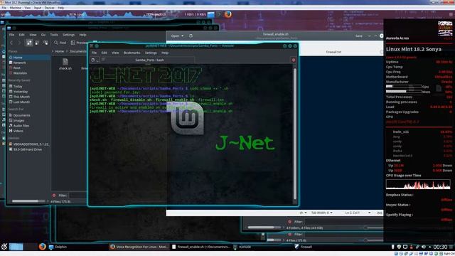
Task: Click the shield icon in system tray
Action: pyautogui.click(x=399, y=247)
